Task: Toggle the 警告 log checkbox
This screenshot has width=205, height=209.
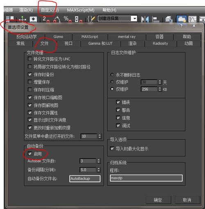Action: [118, 110]
